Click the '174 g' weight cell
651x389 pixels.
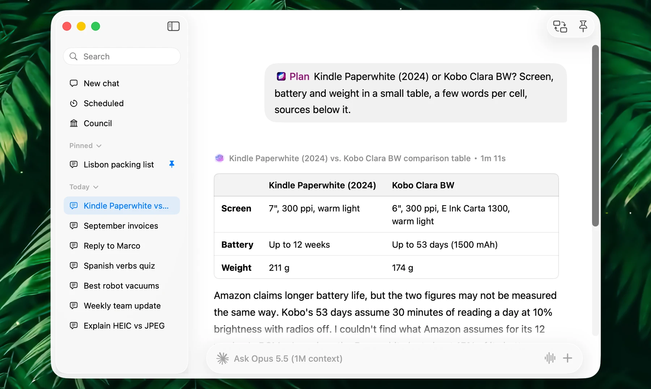click(x=403, y=268)
